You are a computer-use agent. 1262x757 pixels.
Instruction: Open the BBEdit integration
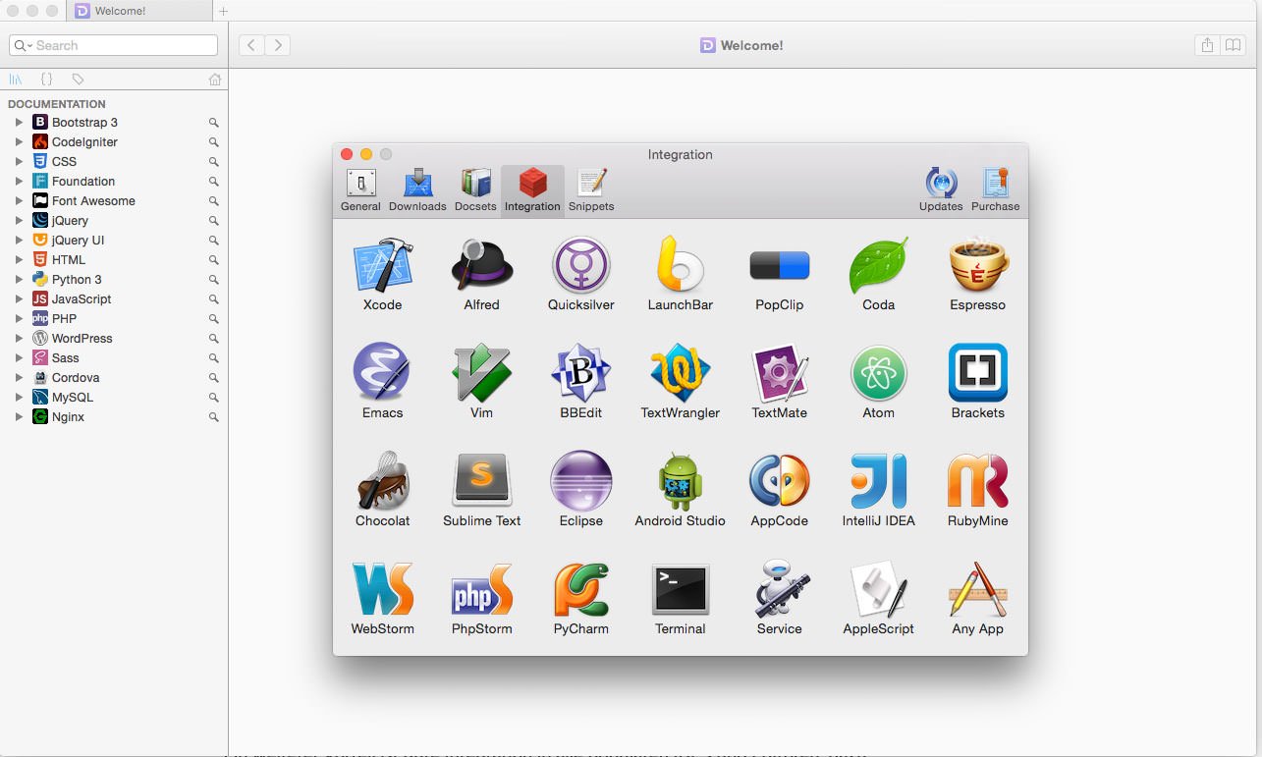coord(580,372)
